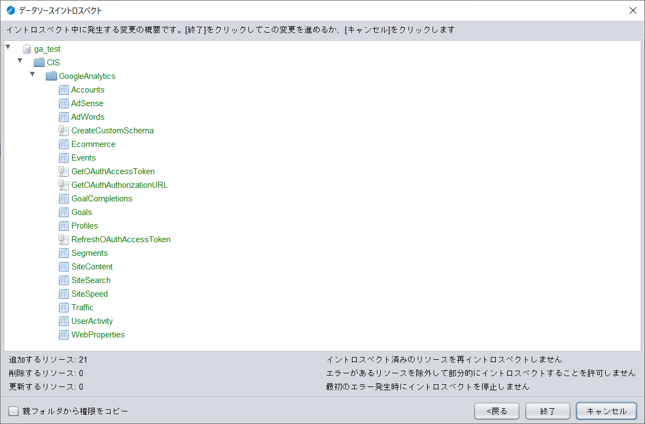Click the Ecommerce table icon
The height and width of the screenshot is (424, 645).
64,144
